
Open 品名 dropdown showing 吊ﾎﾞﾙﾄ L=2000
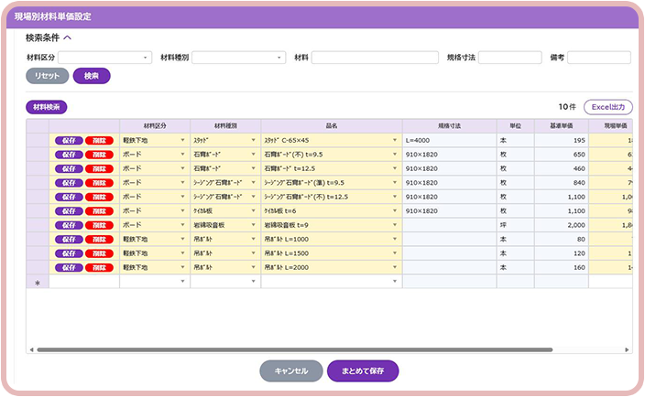pyautogui.click(x=395, y=268)
